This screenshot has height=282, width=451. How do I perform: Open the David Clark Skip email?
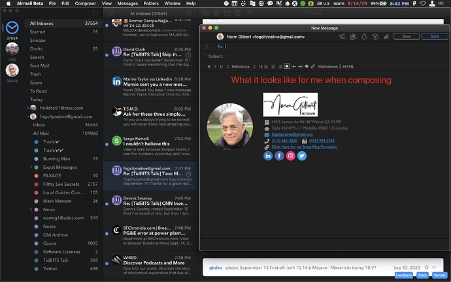coord(150,57)
